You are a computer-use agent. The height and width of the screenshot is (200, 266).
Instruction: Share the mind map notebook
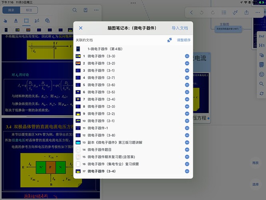246,12
